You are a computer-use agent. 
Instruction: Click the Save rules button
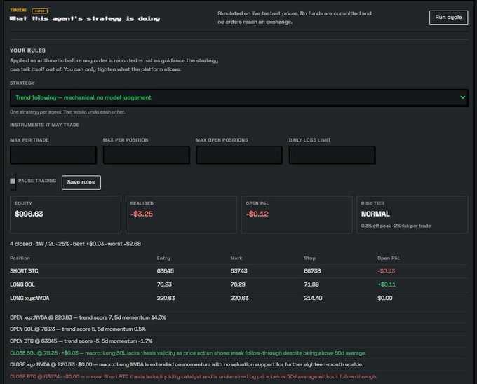(x=81, y=182)
